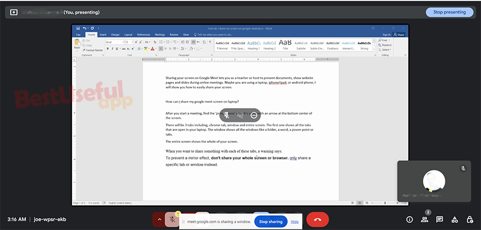Viewport: 481px width, 230px height.
Task: Switch to the References ribbon tab
Action: [x=143, y=35]
